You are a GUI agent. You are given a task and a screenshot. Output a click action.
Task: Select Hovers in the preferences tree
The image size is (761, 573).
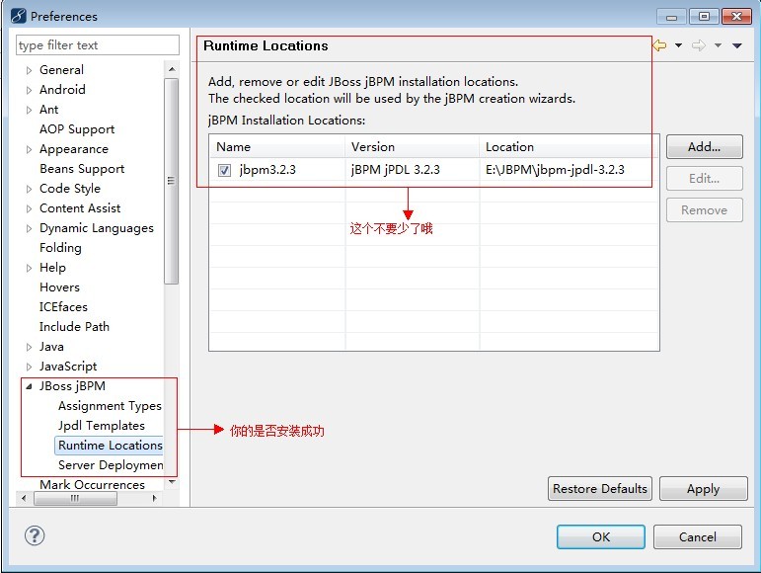(59, 286)
